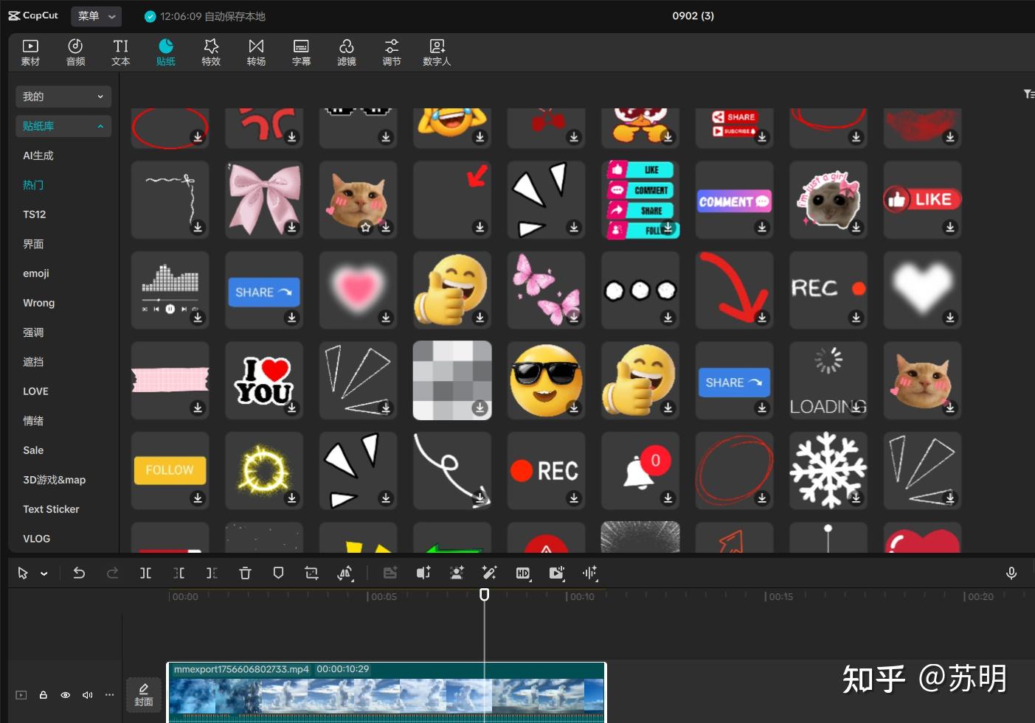
Task: Mute the video track audio
Action: [87, 694]
